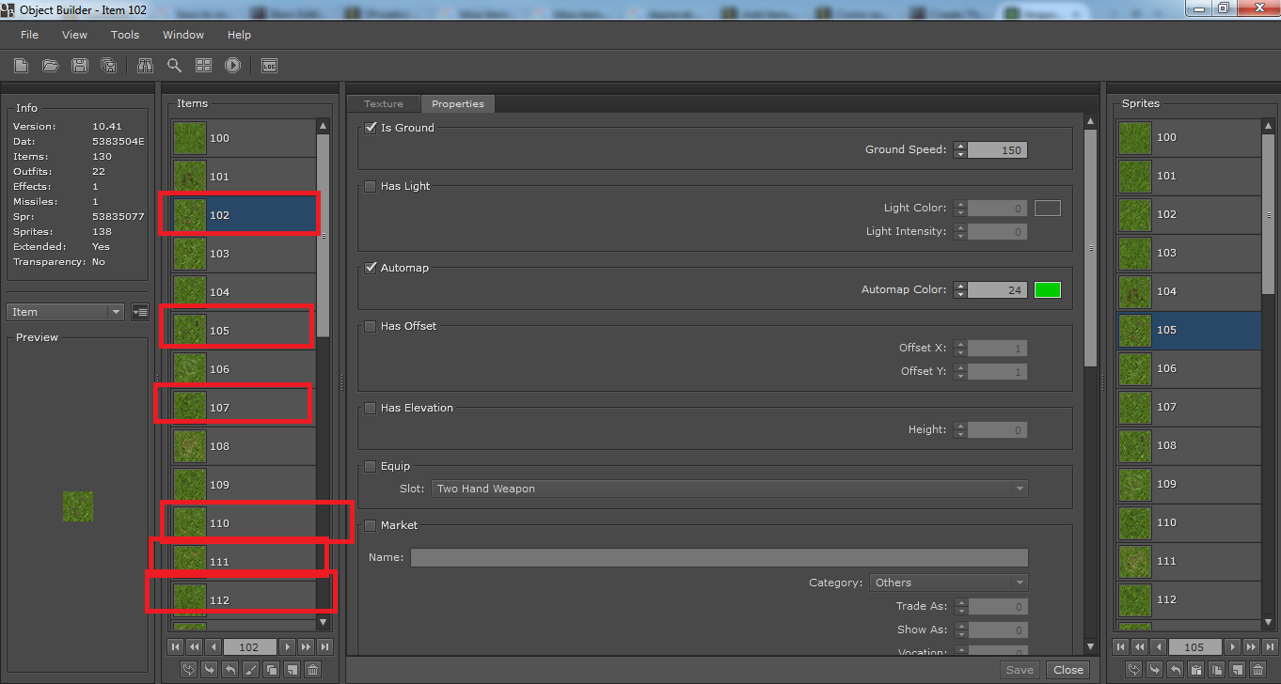Click the Market Name input field

[x=719, y=557]
